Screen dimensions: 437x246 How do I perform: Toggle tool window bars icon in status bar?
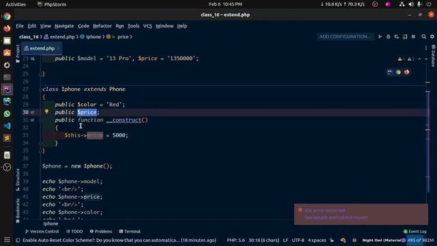click(x=18, y=240)
